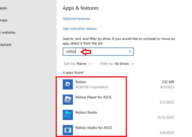Open the App execution aliases link

pyautogui.click(x=79, y=28)
